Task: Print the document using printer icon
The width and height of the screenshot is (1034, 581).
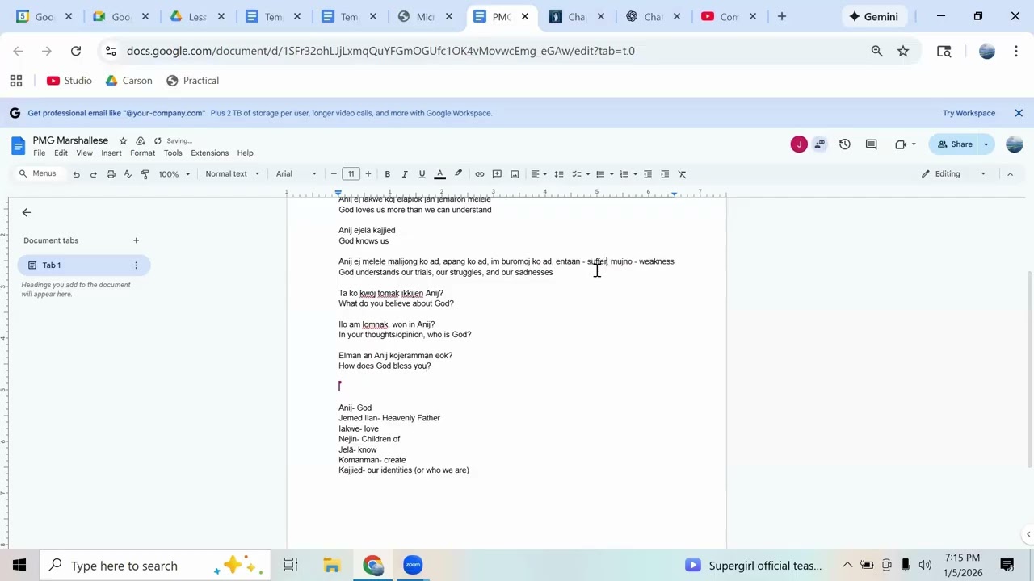Action: 111,174
